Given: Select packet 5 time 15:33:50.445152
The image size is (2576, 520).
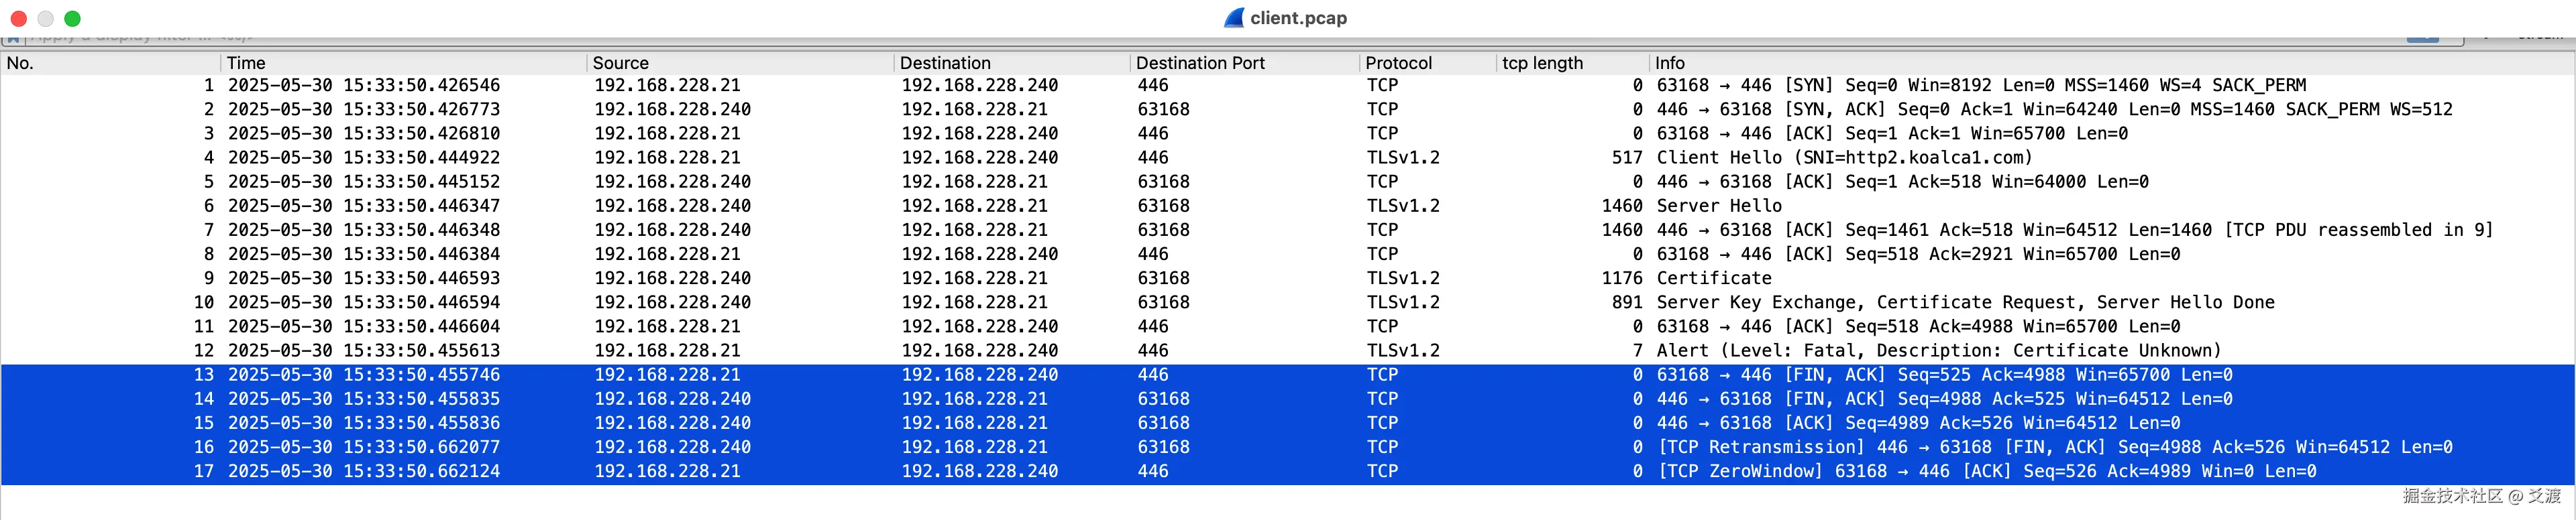Looking at the screenshot, I should point(364,182).
